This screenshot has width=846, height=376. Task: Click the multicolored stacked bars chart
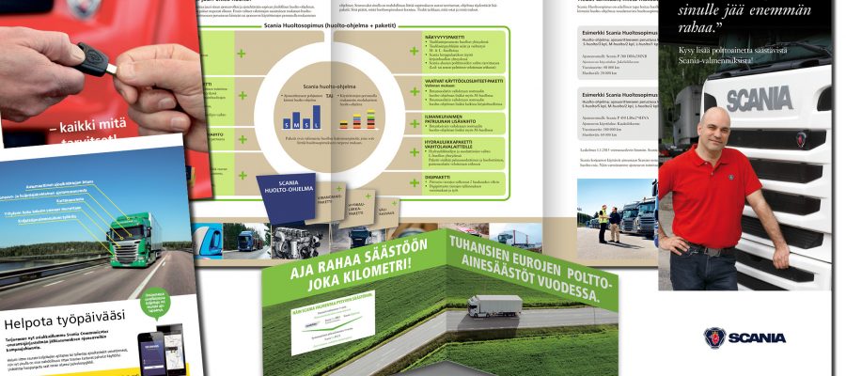coord(357,119)
